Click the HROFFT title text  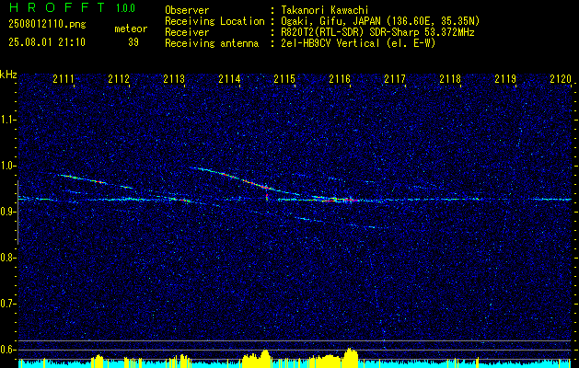pos(57,7)
